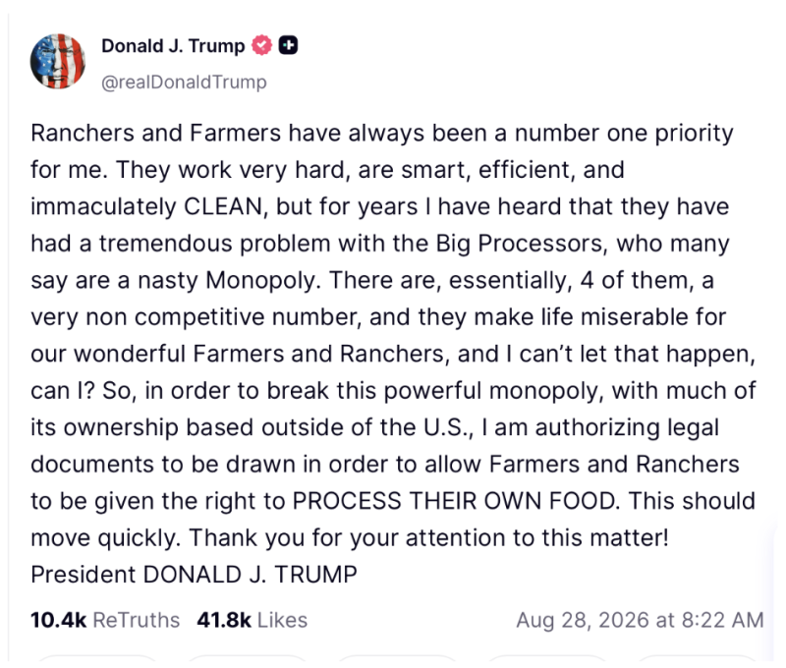This screenshot has height=668, width=786.
Task: Click the middle action button below stats
Action: click(397, 661)
